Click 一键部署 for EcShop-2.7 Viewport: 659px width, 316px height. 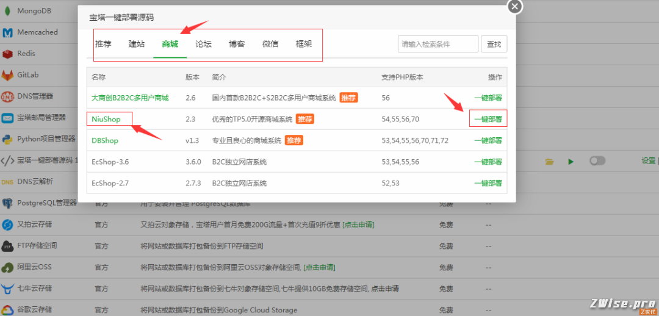pyautogui.click(x=488, y=183)
